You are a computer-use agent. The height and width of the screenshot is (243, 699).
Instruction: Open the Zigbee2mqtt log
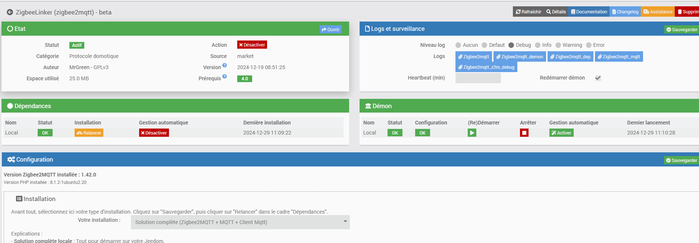474,56
